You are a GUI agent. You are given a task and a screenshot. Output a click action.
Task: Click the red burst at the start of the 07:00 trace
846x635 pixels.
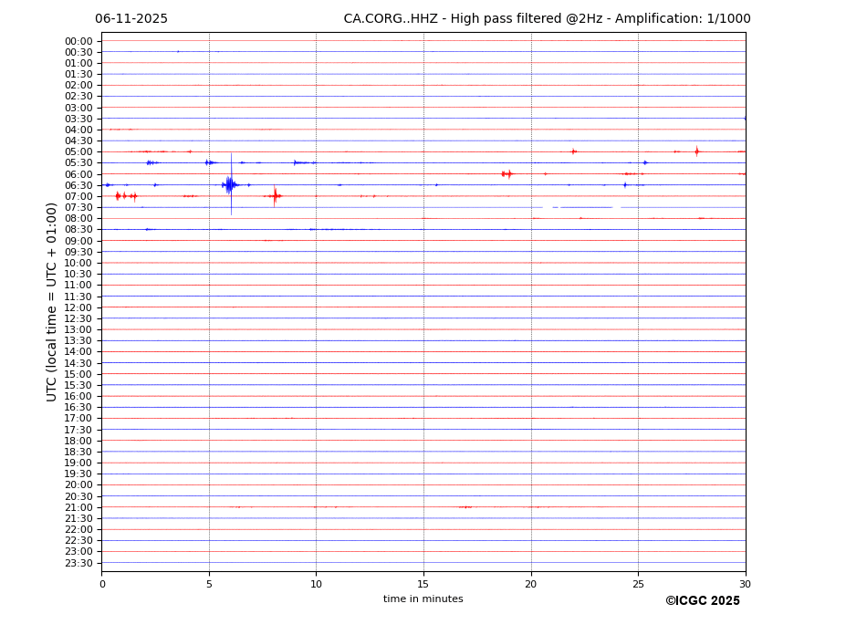click(x=119, y=196)
